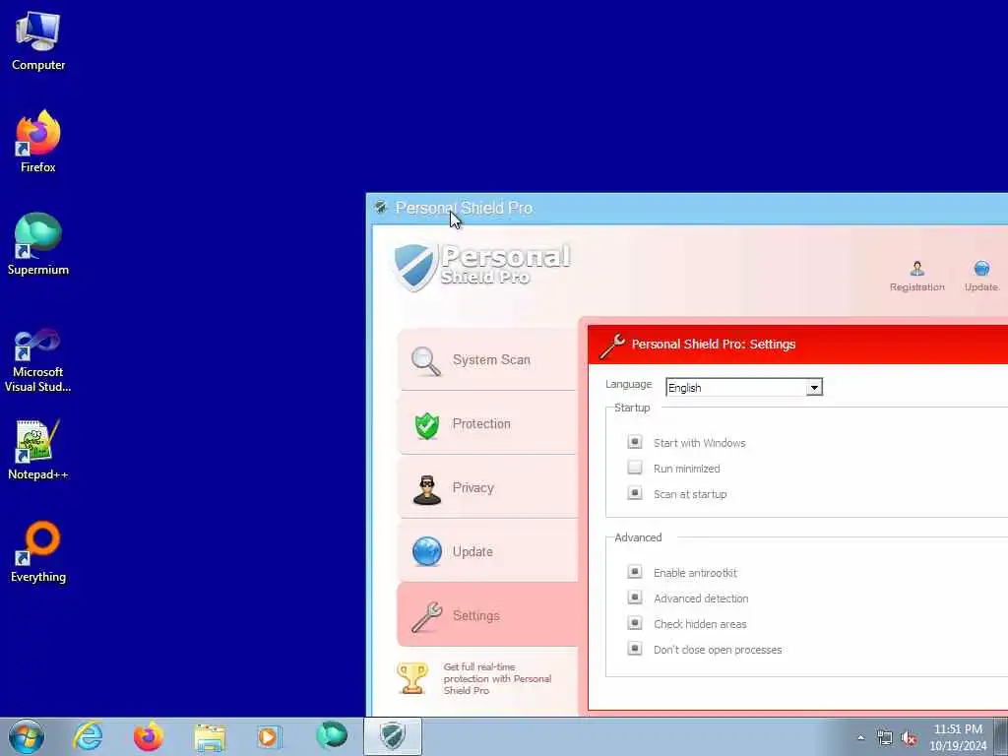Select the Supermium desktop shortcut

tap(38, 244)
